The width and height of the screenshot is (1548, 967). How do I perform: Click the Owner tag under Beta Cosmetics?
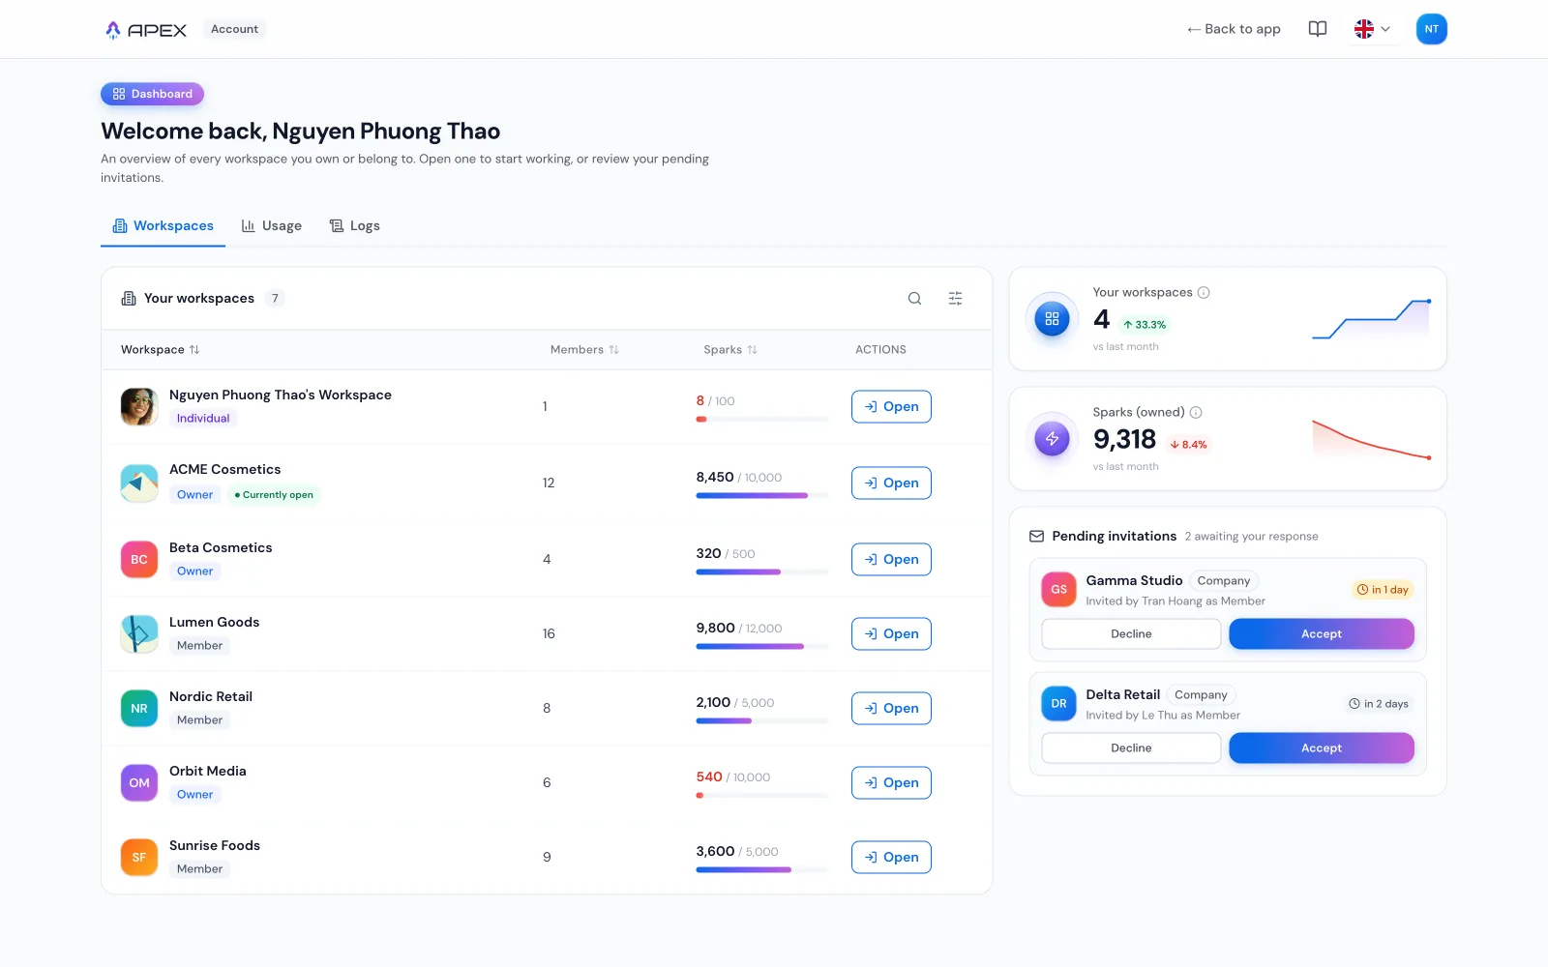click(194, 571)
